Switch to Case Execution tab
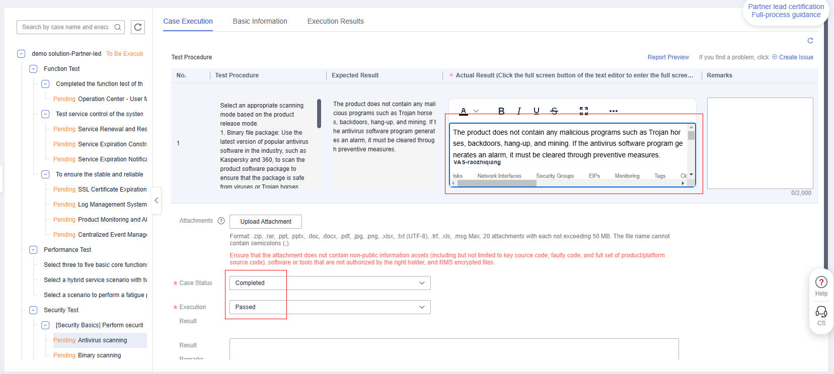The height and width of the screenshot is (374, 834). (x=188, y=21)
